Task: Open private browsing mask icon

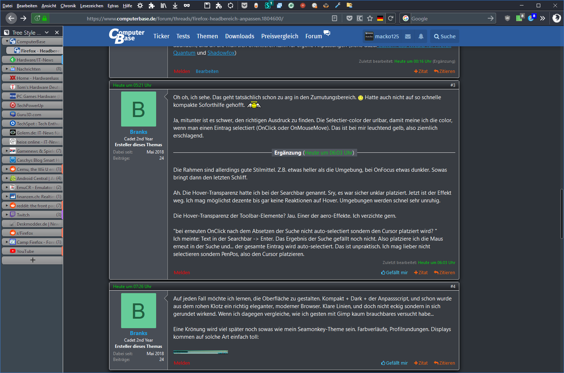Action: pos(187,5)
